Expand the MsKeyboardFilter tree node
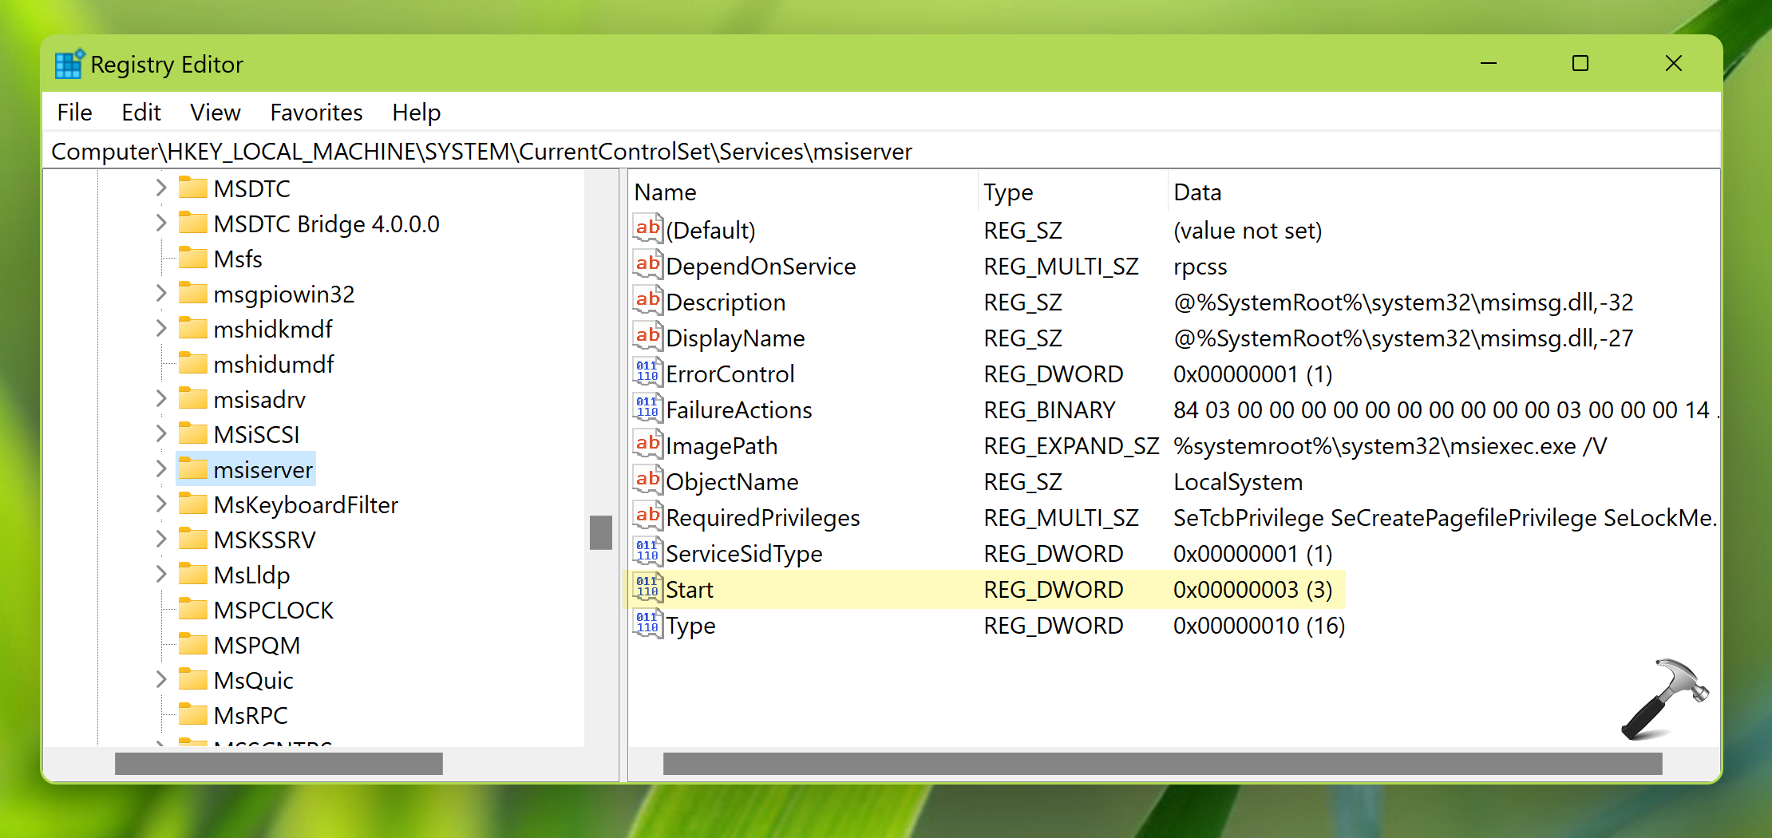This screenshot has height=838, width=1772. 161,504
